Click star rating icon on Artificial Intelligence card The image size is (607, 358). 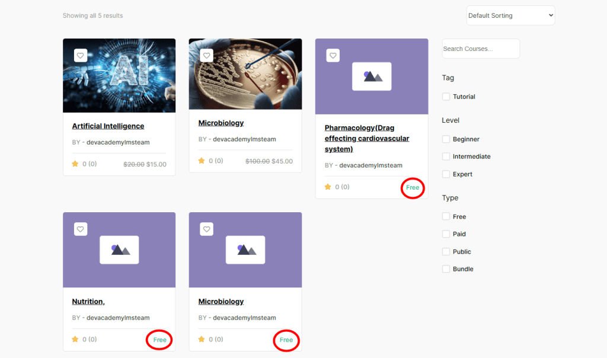tap(75, 164)
